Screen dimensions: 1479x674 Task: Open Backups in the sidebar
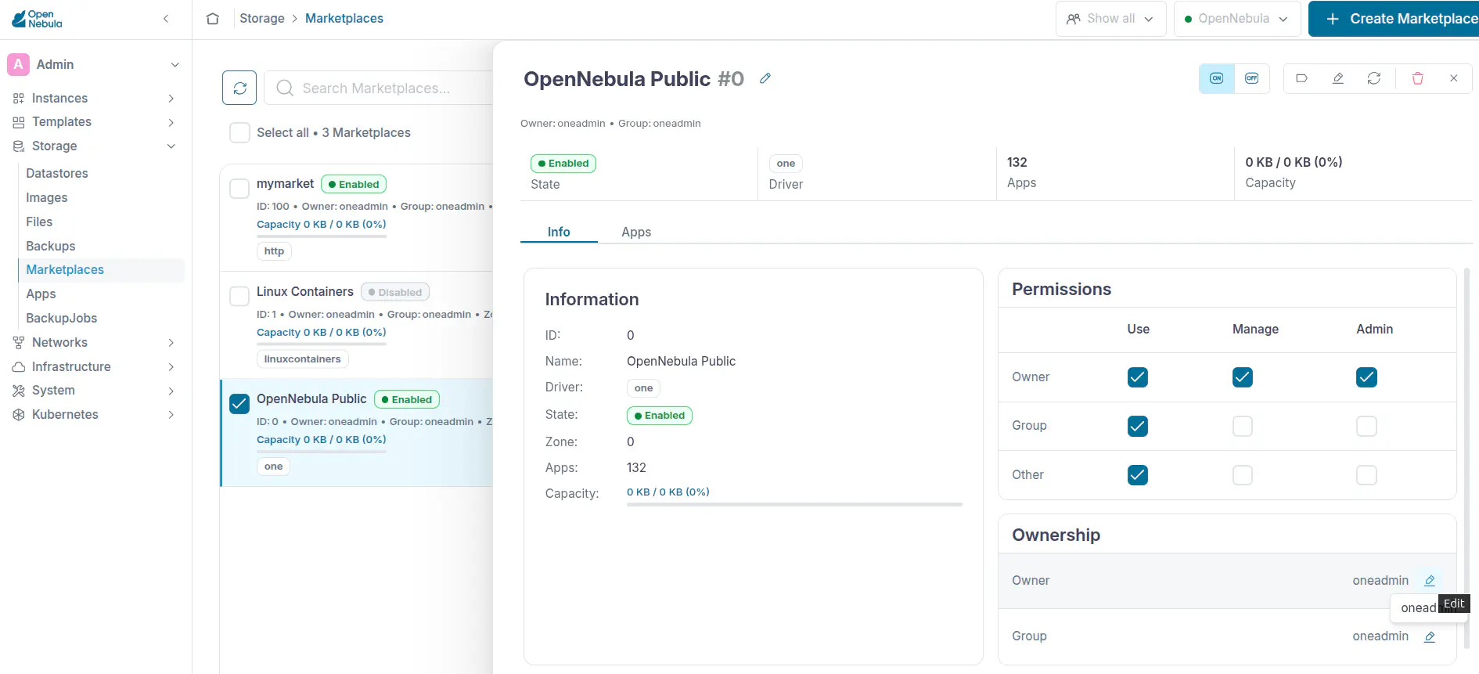tap(51, 246)
